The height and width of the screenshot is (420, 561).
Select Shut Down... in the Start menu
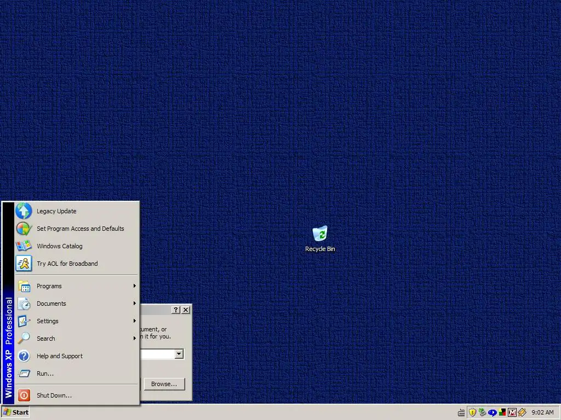point(76,395)
